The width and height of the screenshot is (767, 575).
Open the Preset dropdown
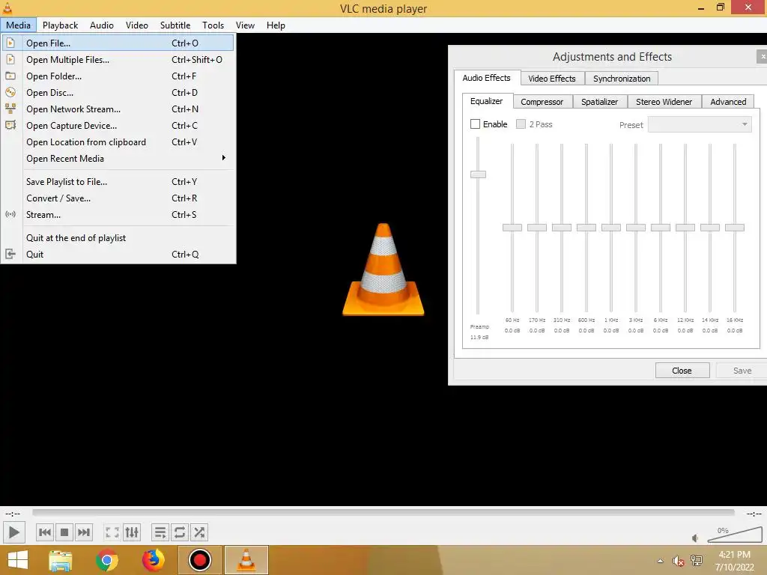700,124
